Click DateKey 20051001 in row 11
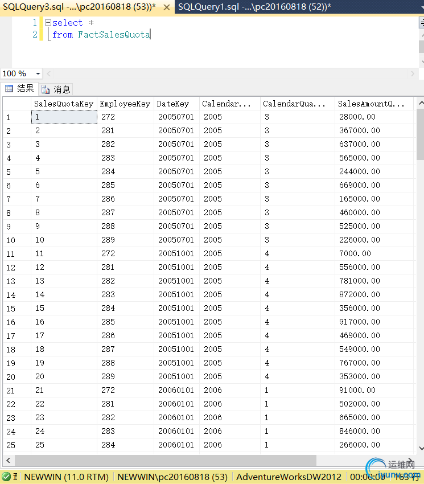The width and height of the screenshot is (424, 484). [176, 254]
